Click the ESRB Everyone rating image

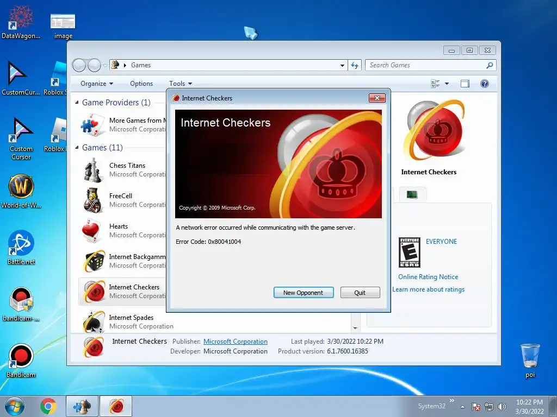409,252
